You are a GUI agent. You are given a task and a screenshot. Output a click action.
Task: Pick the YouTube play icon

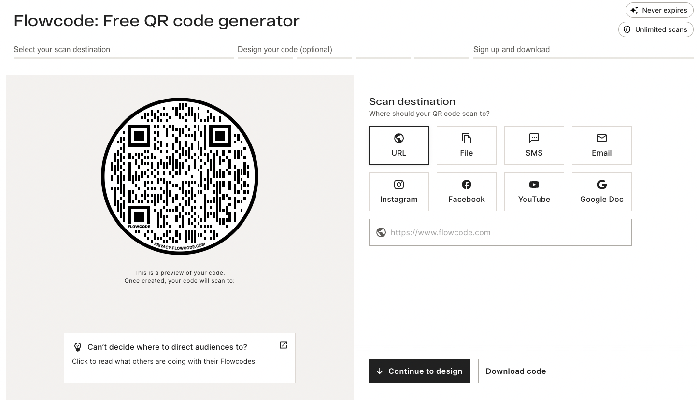click(534, 185)
